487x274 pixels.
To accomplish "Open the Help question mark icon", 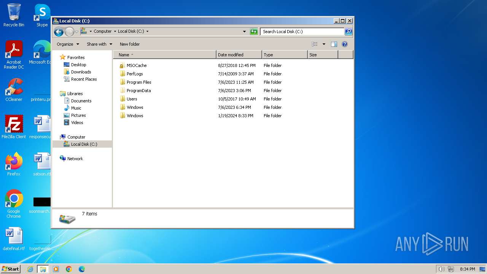I will [345, 44].
